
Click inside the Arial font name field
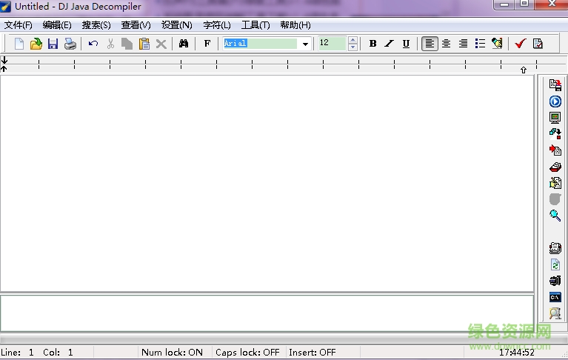(x=261, y=44)
